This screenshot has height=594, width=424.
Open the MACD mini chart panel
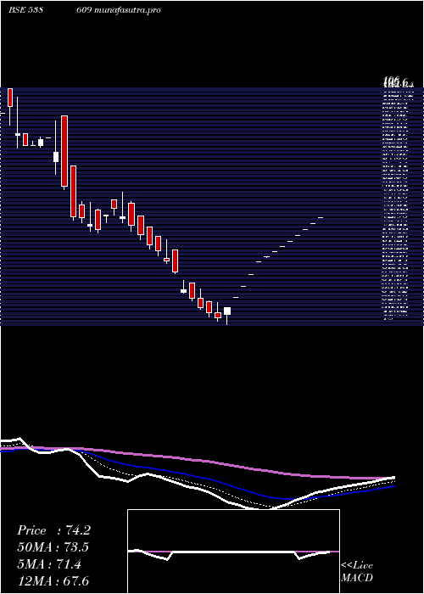[233, 552]
